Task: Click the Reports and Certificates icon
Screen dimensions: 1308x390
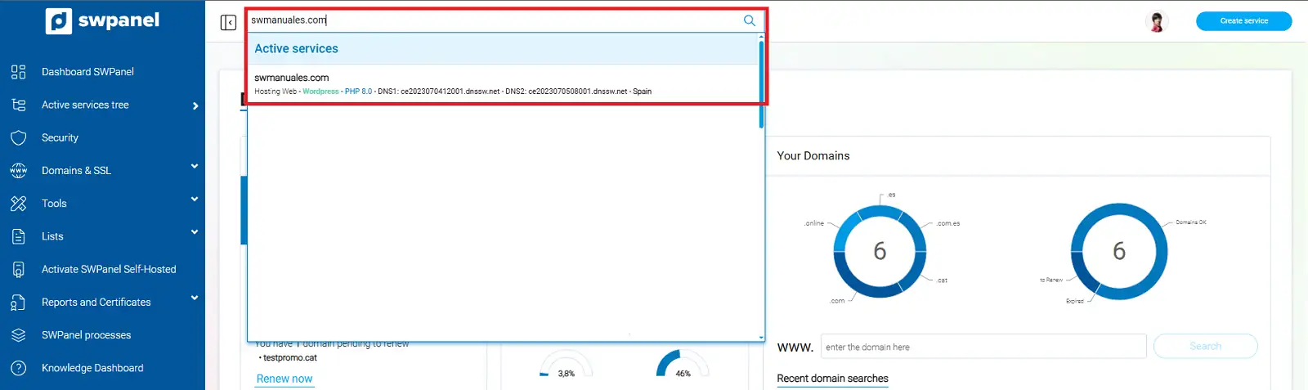Action: (19, 303)
